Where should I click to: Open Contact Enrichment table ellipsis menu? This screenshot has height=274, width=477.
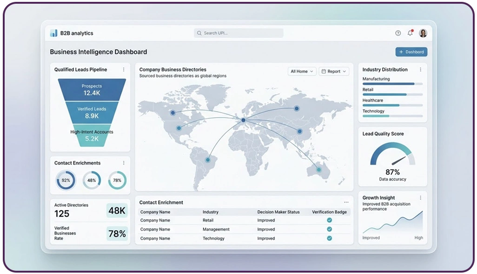click(346, 202)
